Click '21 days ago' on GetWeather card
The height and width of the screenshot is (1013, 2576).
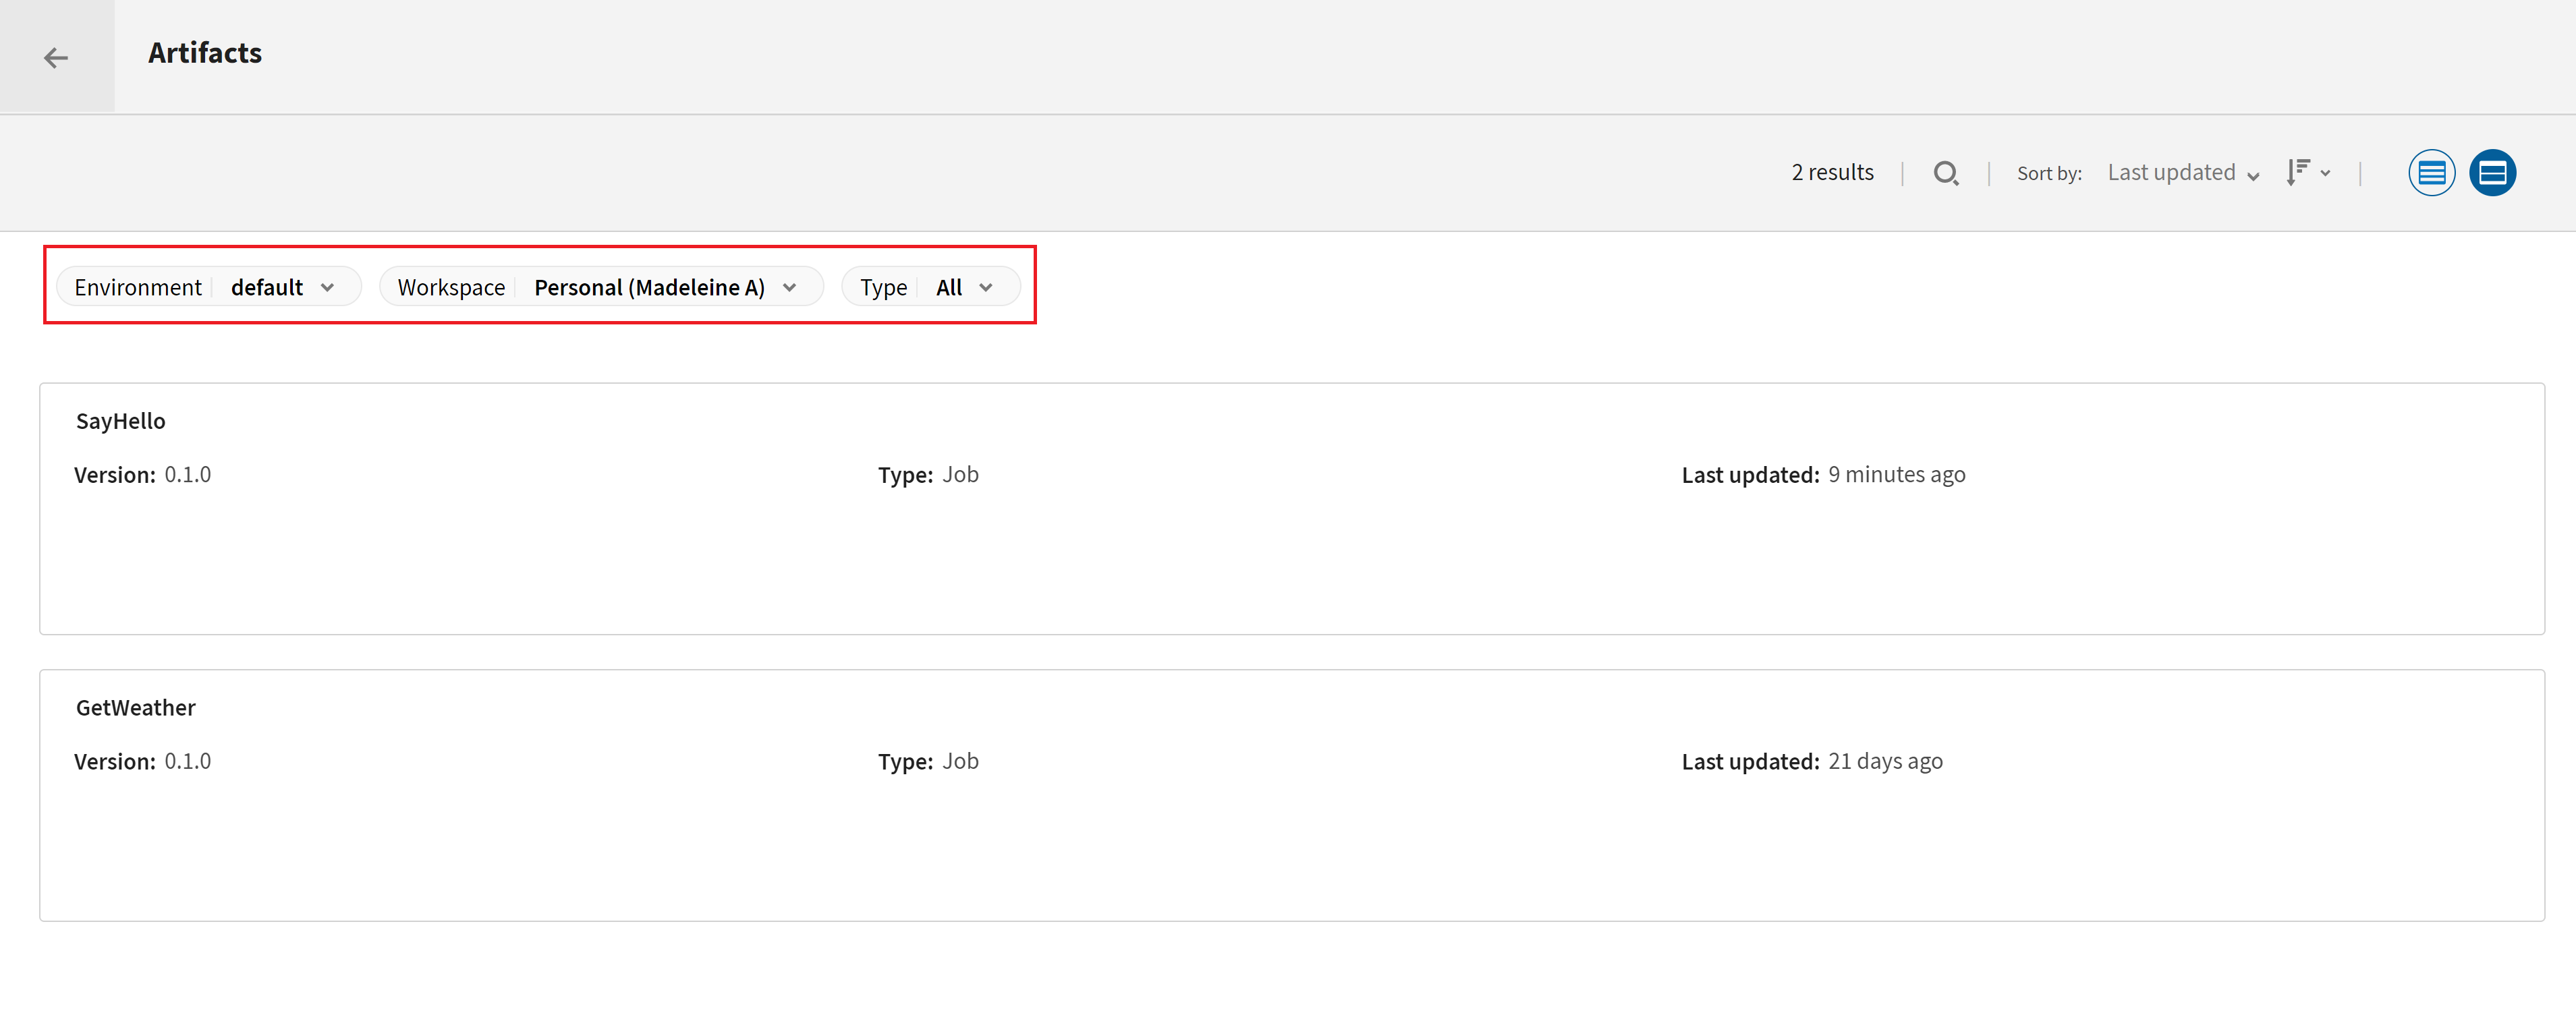coord(1885,761)
